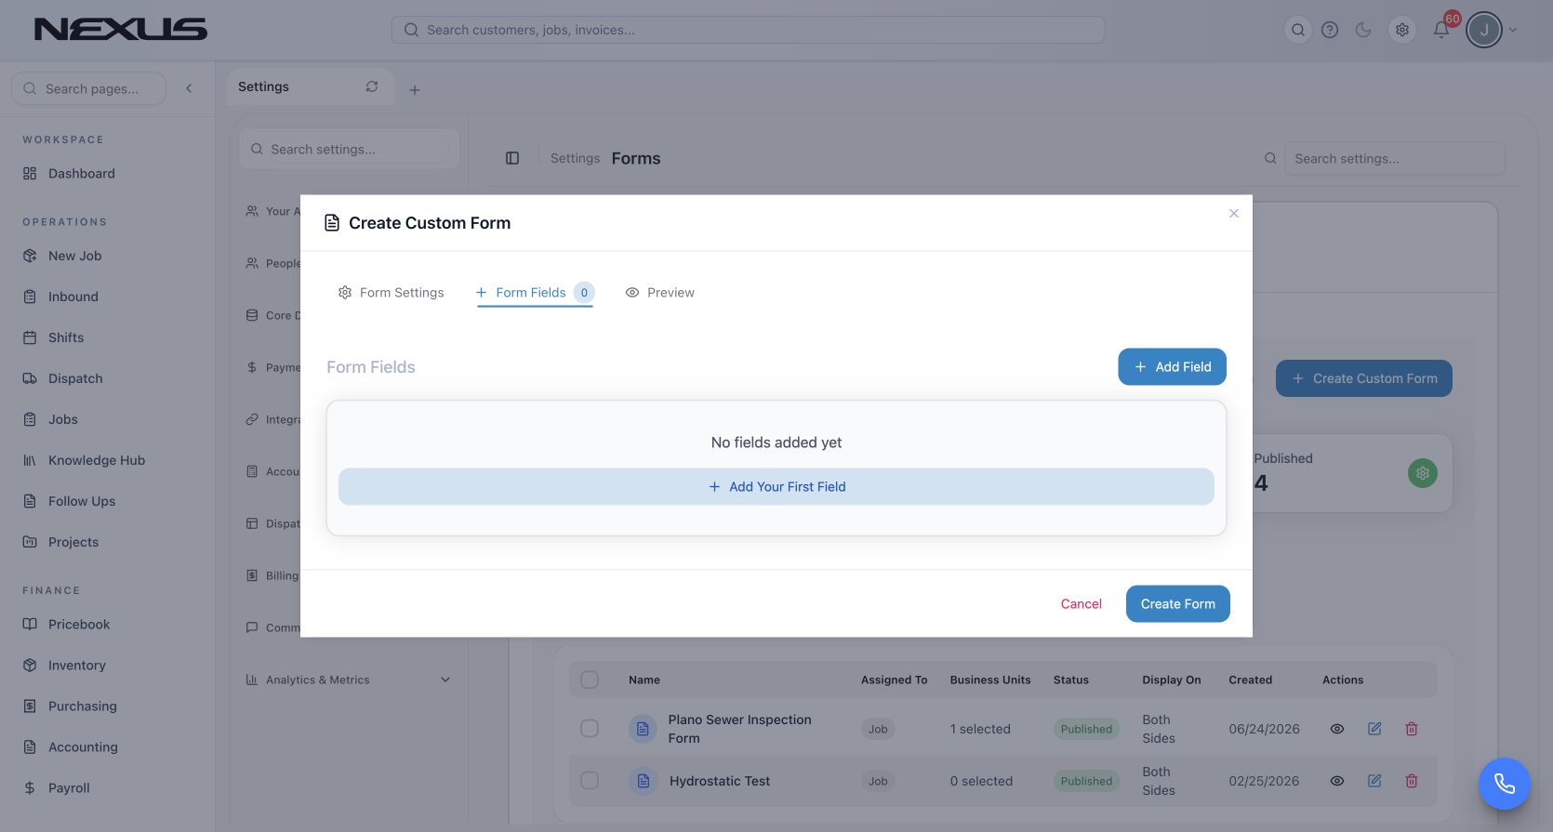Open Purchasing from sidebar
This screenshot has height=832, width=1553.
click(x=83, y=707)
